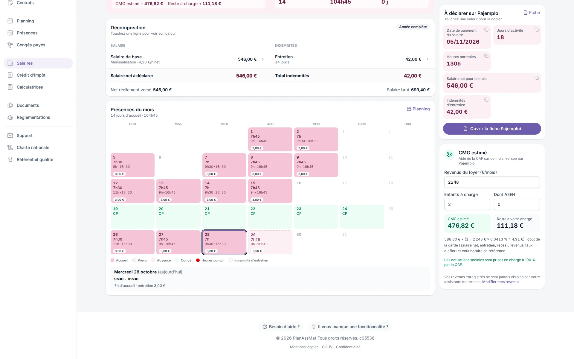Click the Planning link in Présences du mois
This screenshot has width=574, height=359.
point(418,109)
